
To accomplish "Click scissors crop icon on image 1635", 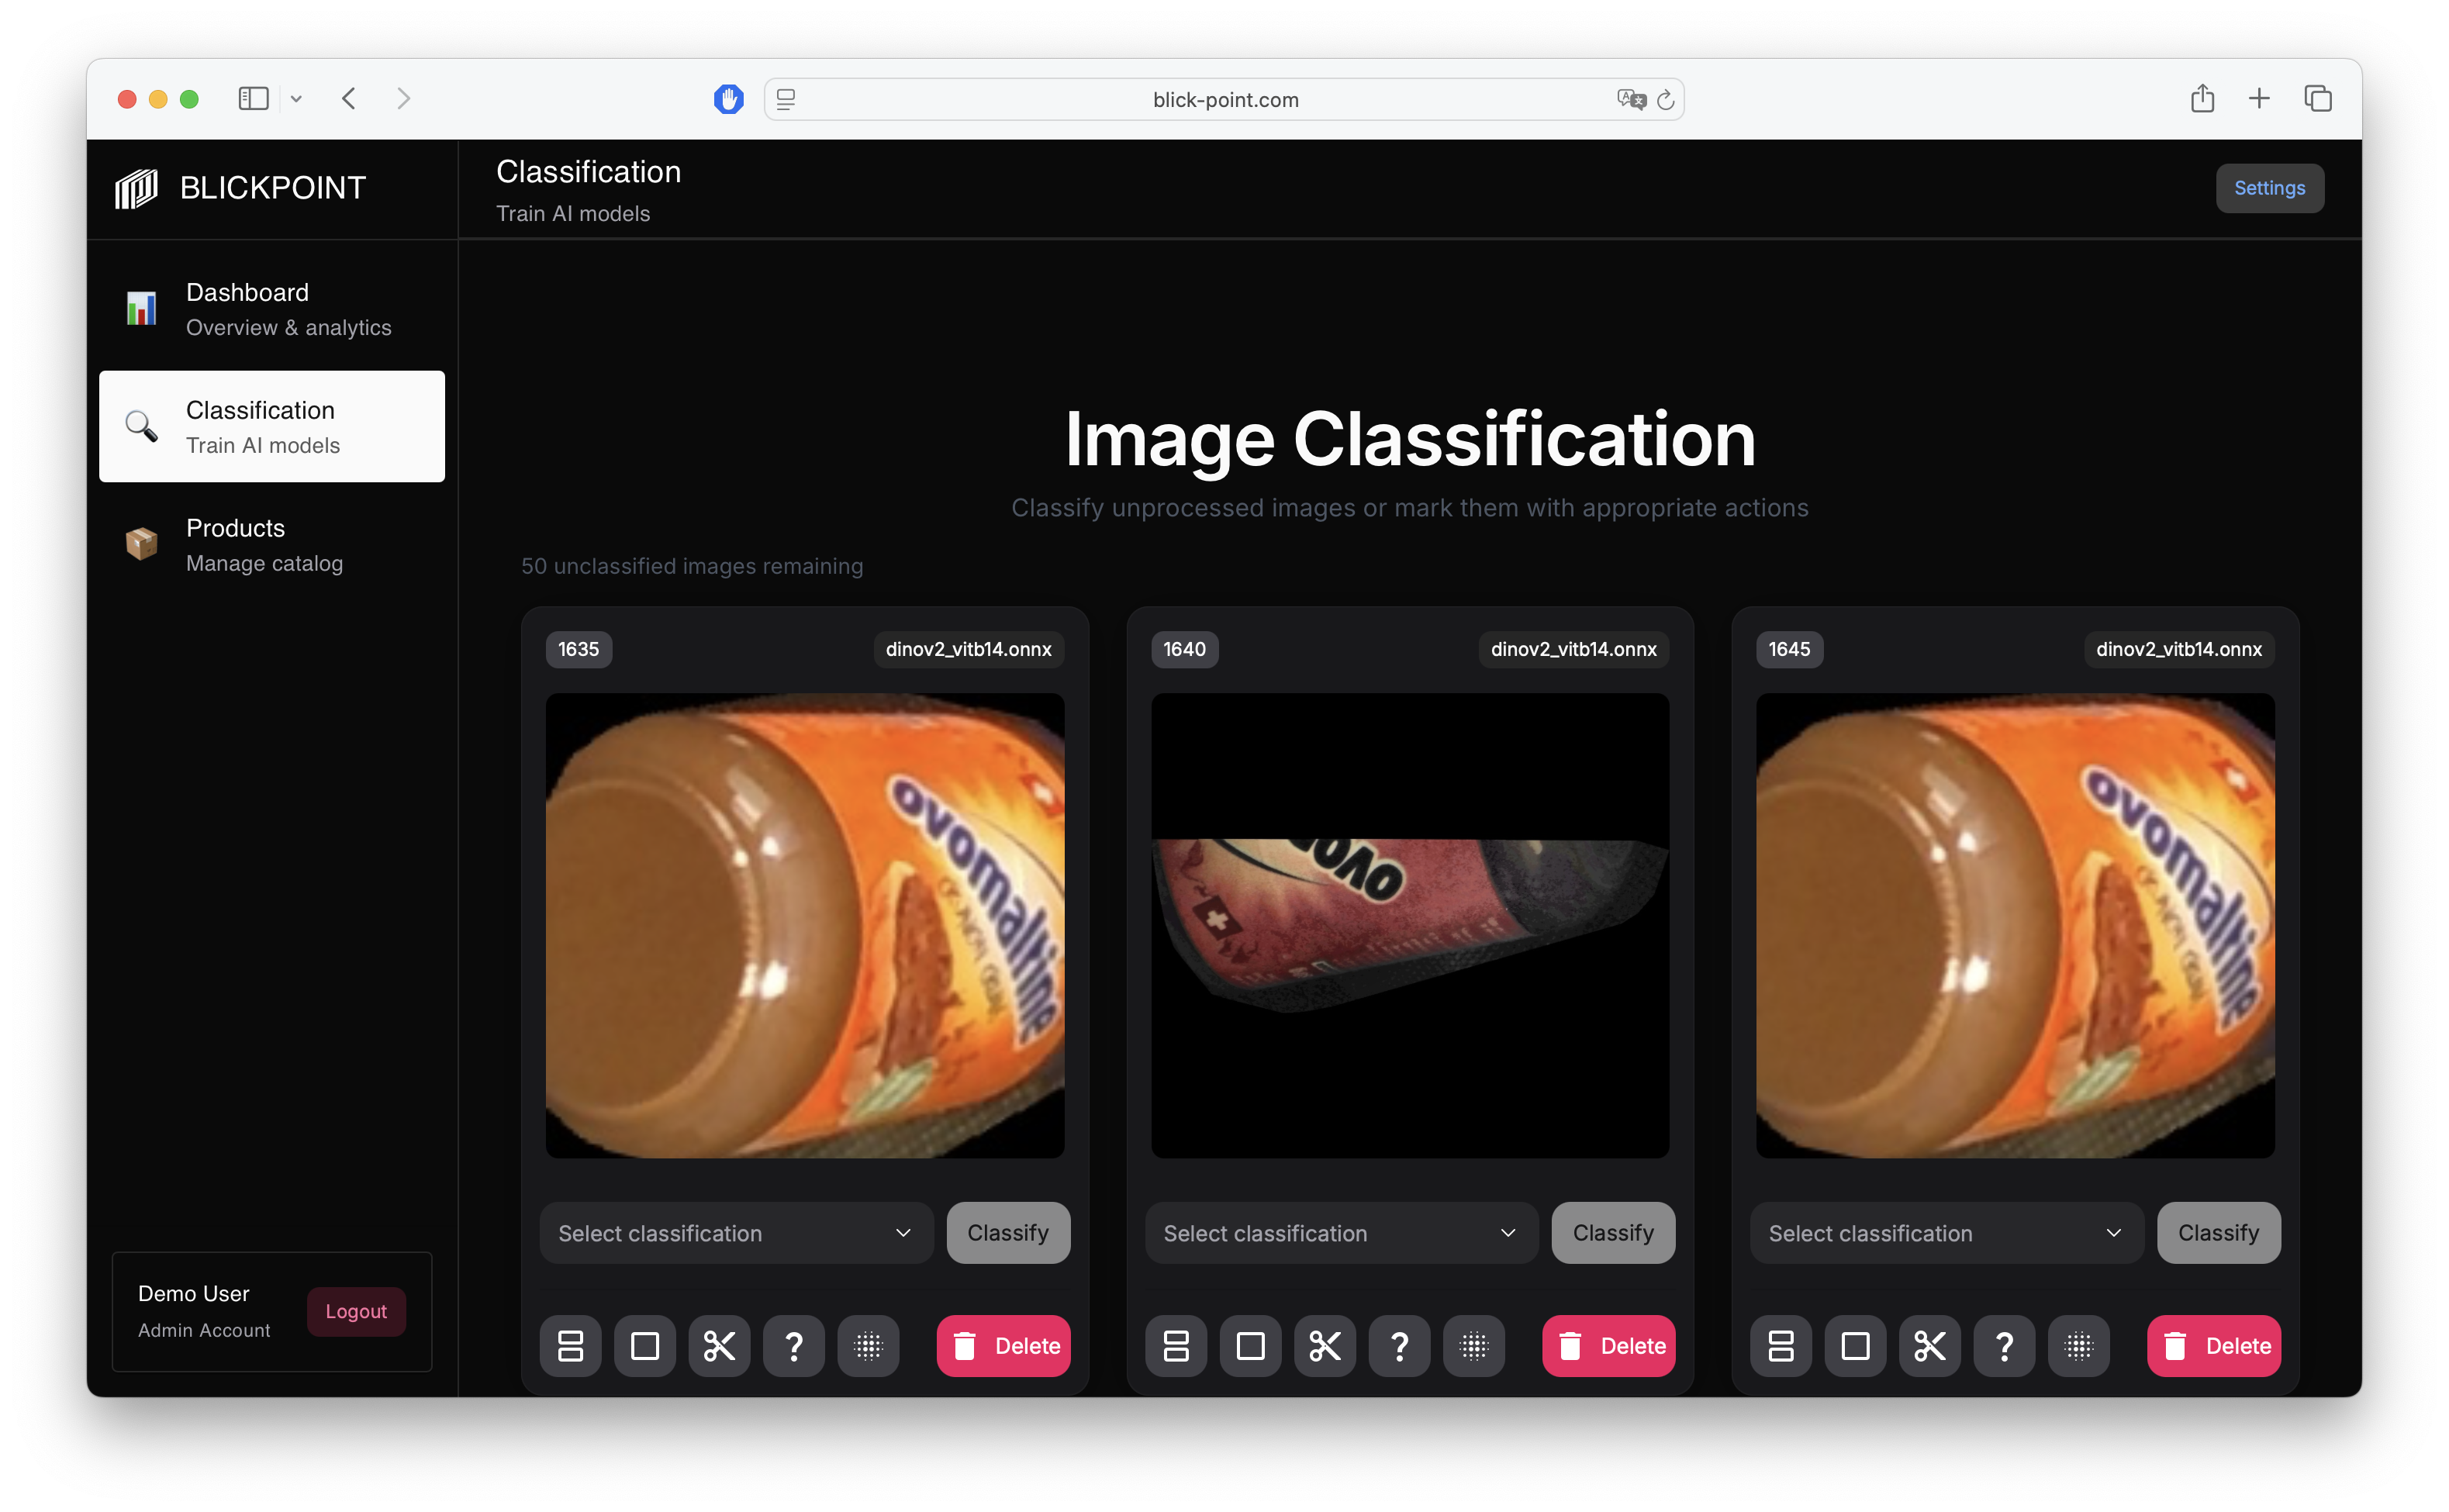I will 719,1345.
